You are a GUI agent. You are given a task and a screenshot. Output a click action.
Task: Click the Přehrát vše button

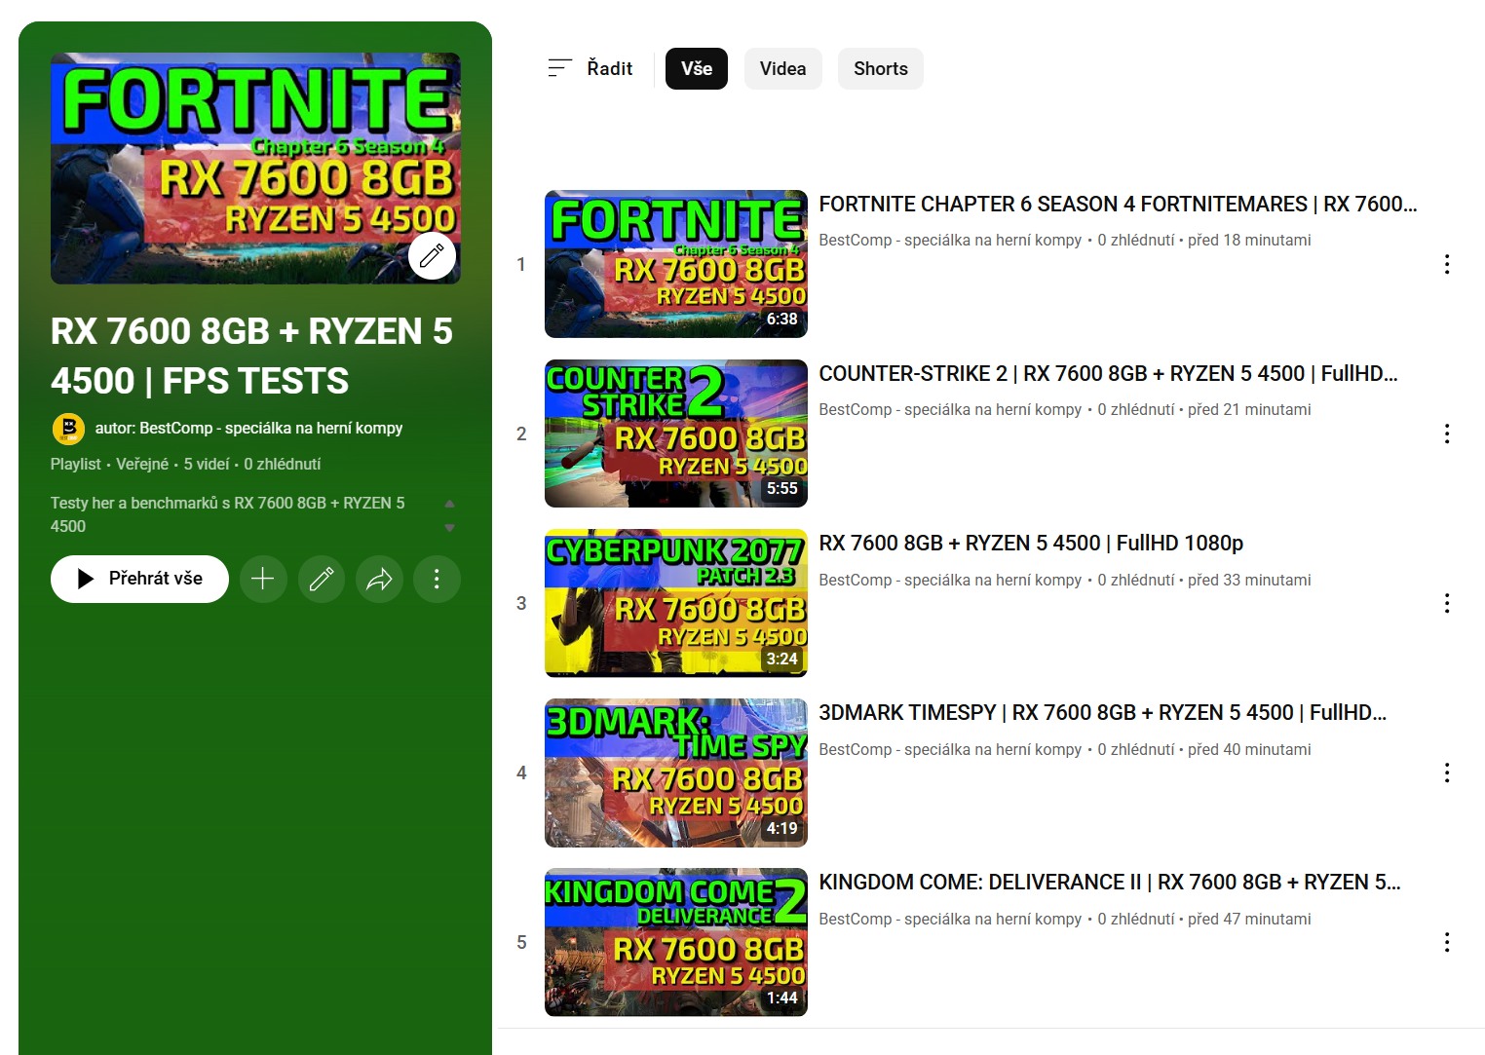click(139, 580)
